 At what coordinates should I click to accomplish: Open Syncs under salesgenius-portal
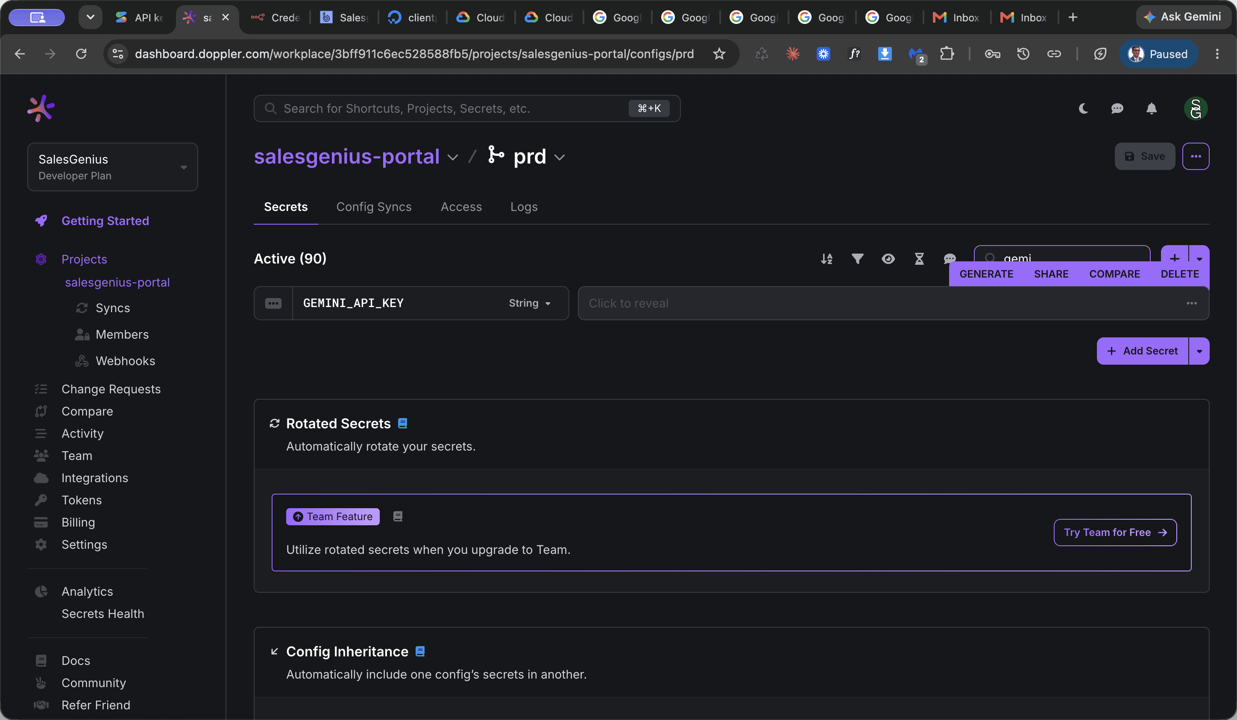point(112,308)
